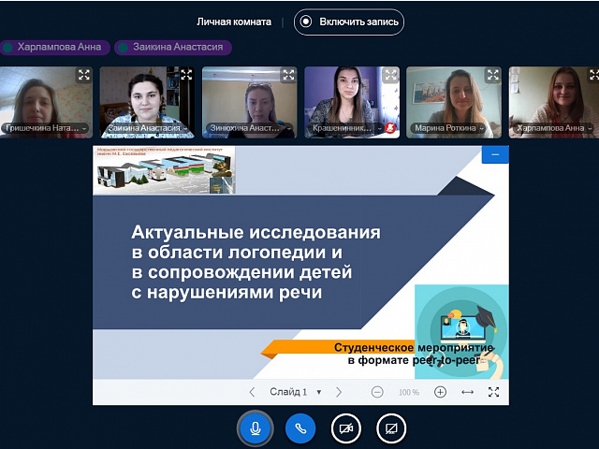Click the blue phone audio button
Viewport: 599px width, 449px height.
tap(299, 428)
